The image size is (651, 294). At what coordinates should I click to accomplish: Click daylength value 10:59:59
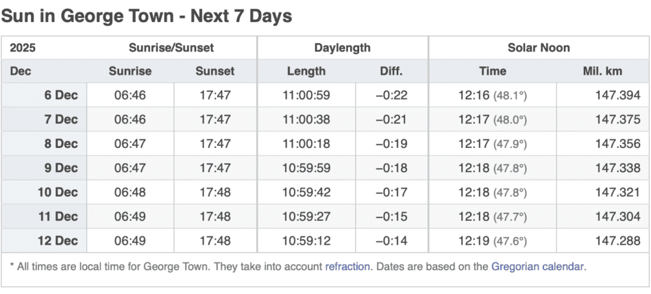click(306, 168)
